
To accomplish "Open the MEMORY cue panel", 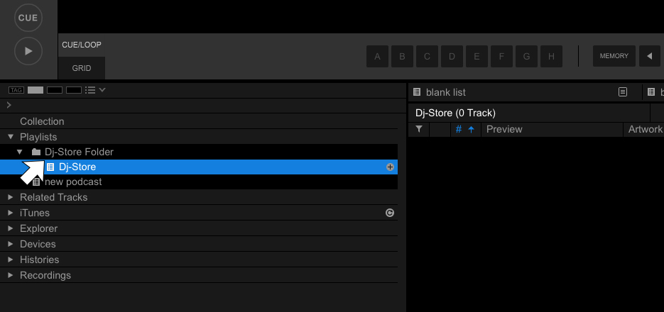I will pyautogui.click(x=614, y=56).
